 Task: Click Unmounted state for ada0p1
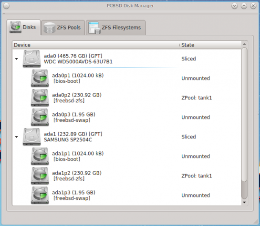196,78
